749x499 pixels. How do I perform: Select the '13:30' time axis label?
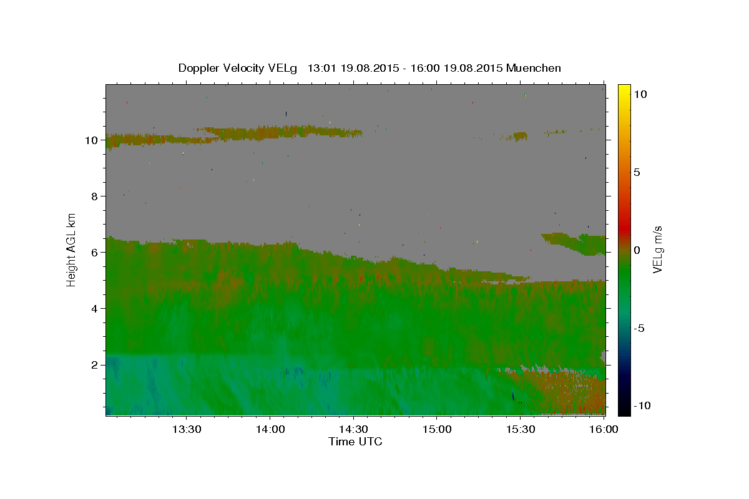(186, 430)
